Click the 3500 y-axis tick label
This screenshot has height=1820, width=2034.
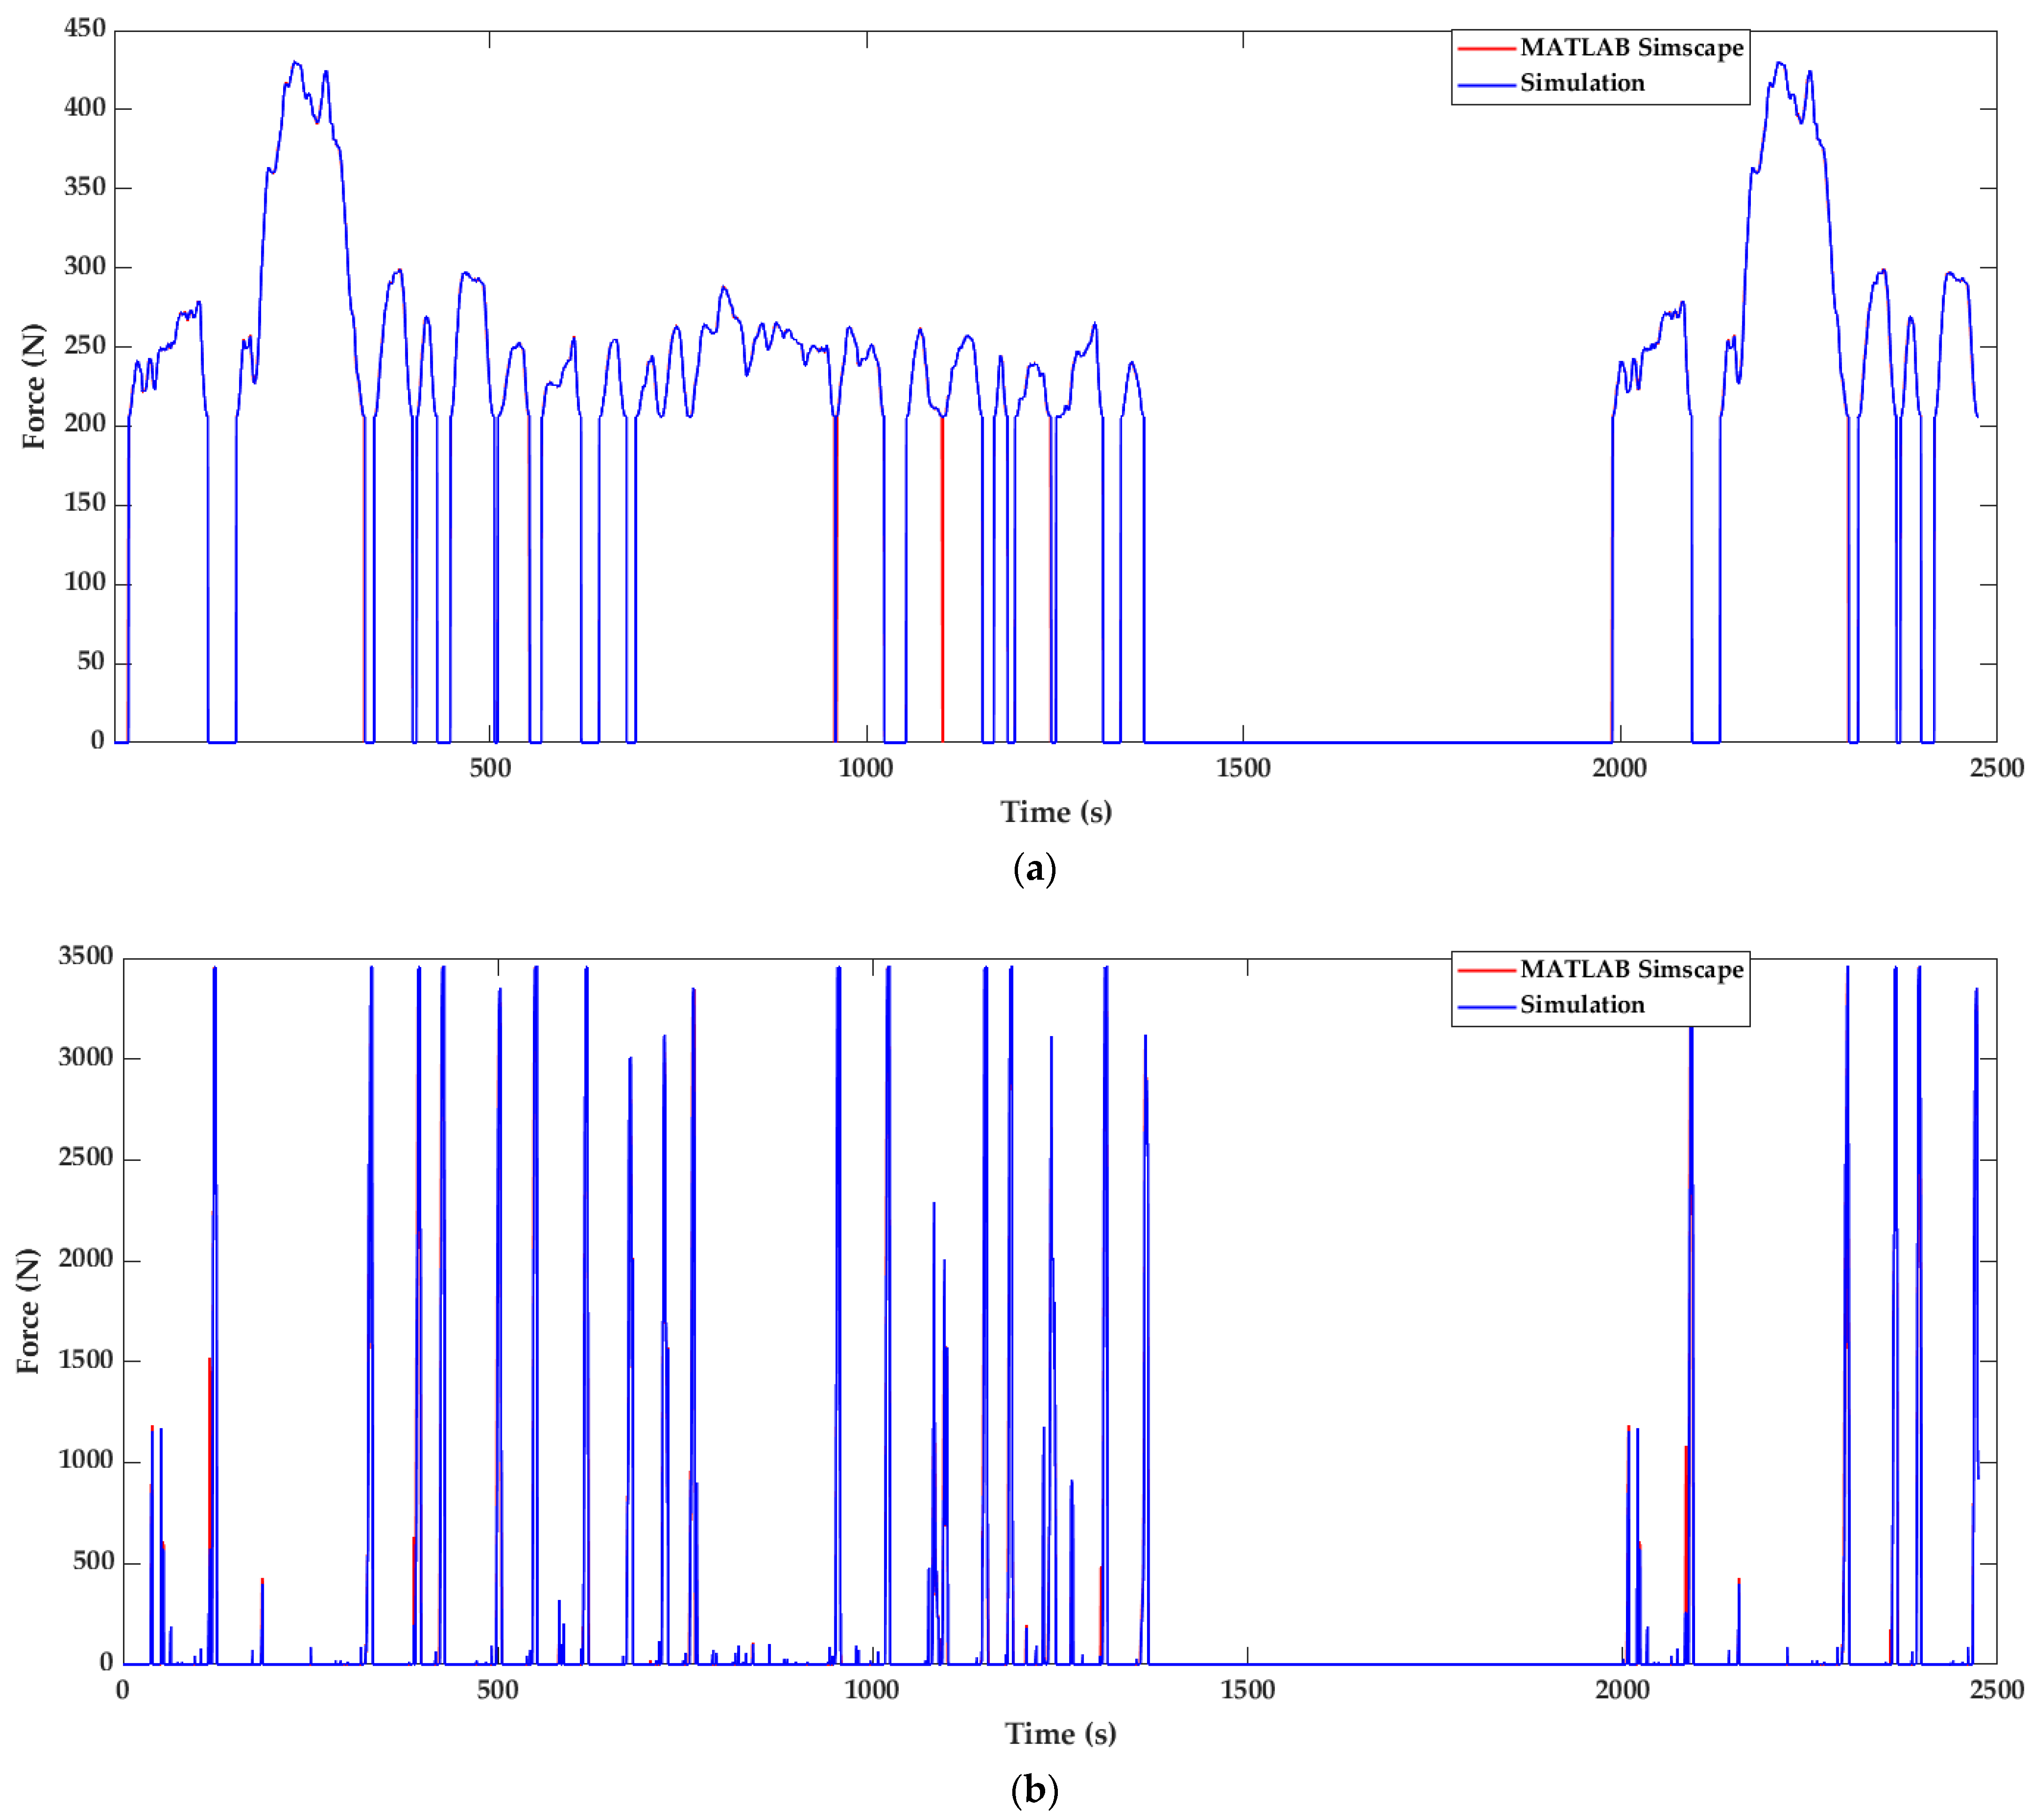pyautogui.click(x=85, y=956)
